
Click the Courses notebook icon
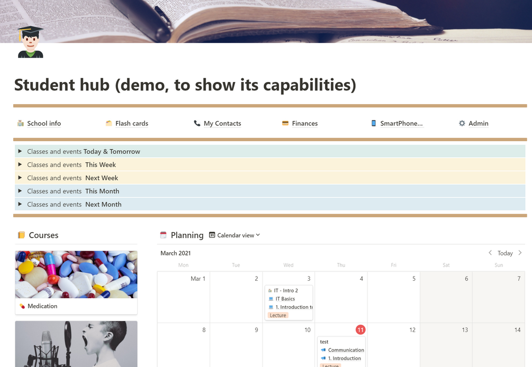21,235
